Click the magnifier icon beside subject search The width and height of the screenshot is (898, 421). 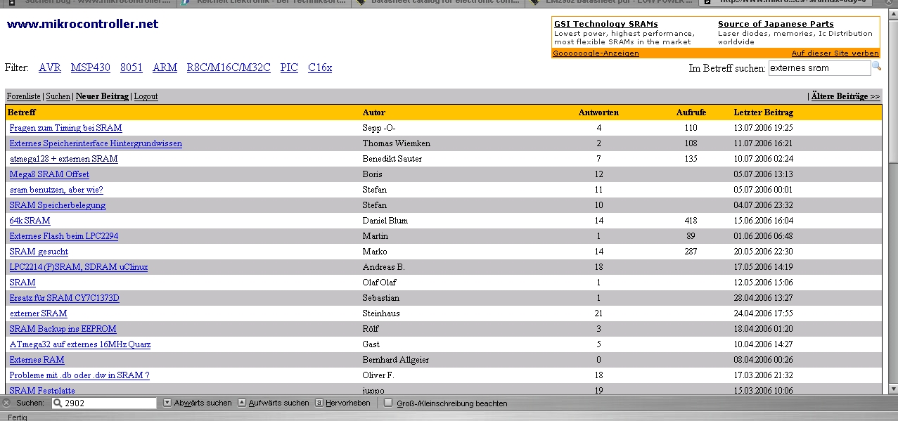[x=876, y=67]
